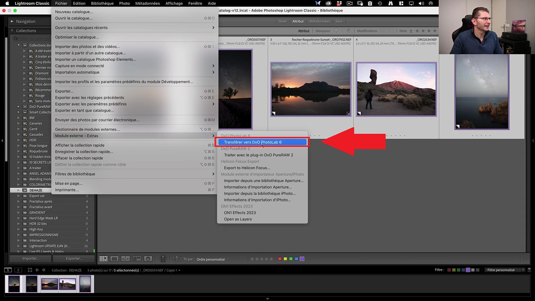
Task: Toggle red label filter in filmstrip
Action: [449, 270]
